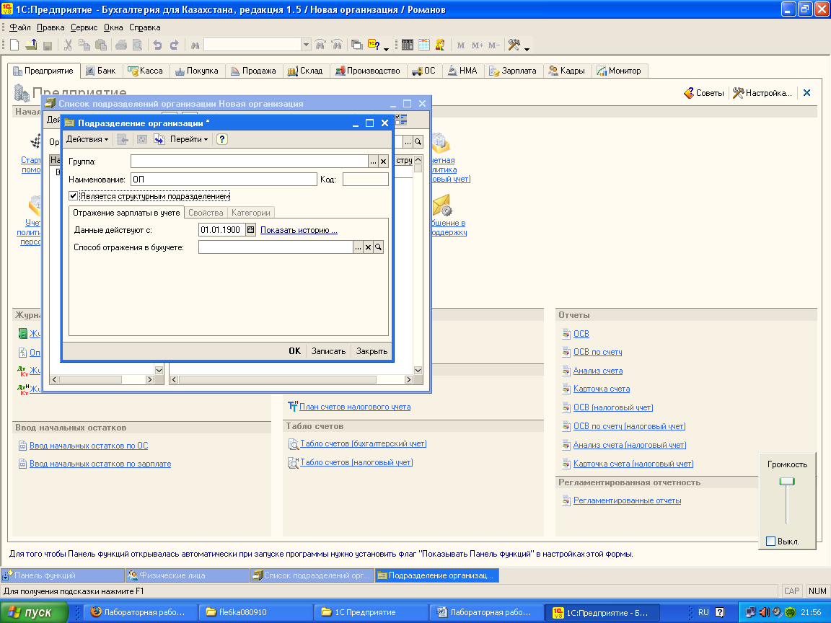Click the user with lock icon

[440, 45]
